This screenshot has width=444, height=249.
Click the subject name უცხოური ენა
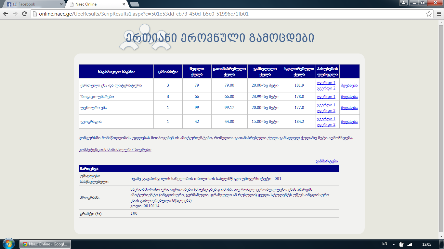pyautogui.click(x=93, y=108)
